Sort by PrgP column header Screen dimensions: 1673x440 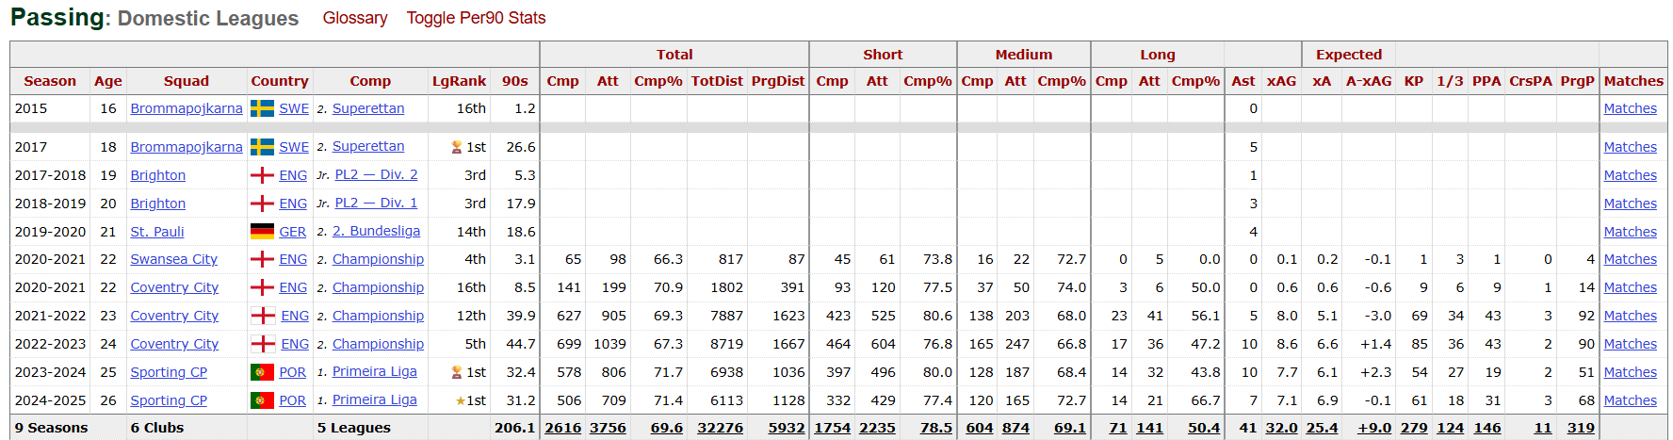click(x=1578, y=81)
